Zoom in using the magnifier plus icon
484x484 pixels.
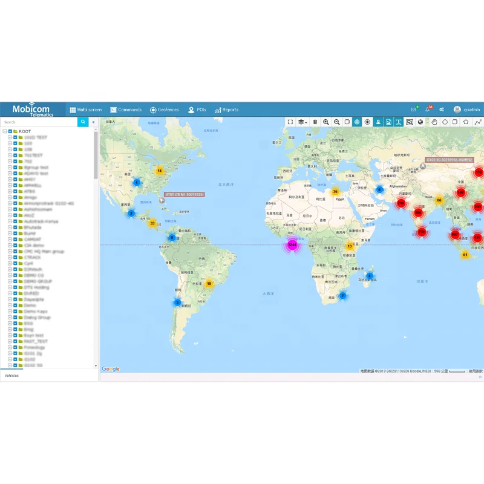326,122
